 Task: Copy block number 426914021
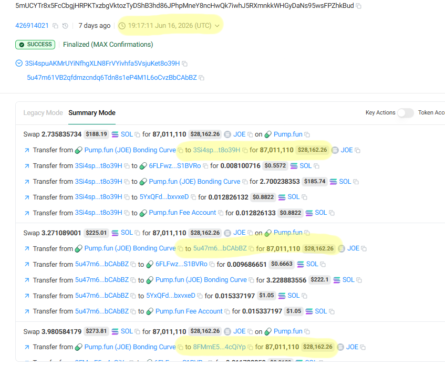(x=56, y=26)
